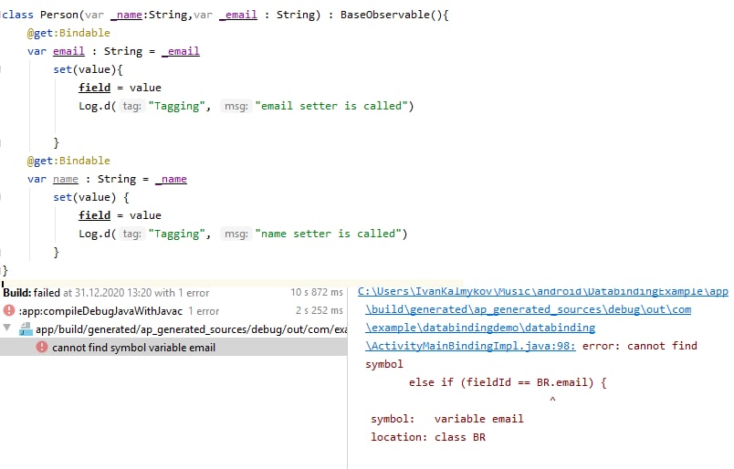Screen dimensions: 734x469
Task: Click the 'Person' class name
Action: (59, 15)
